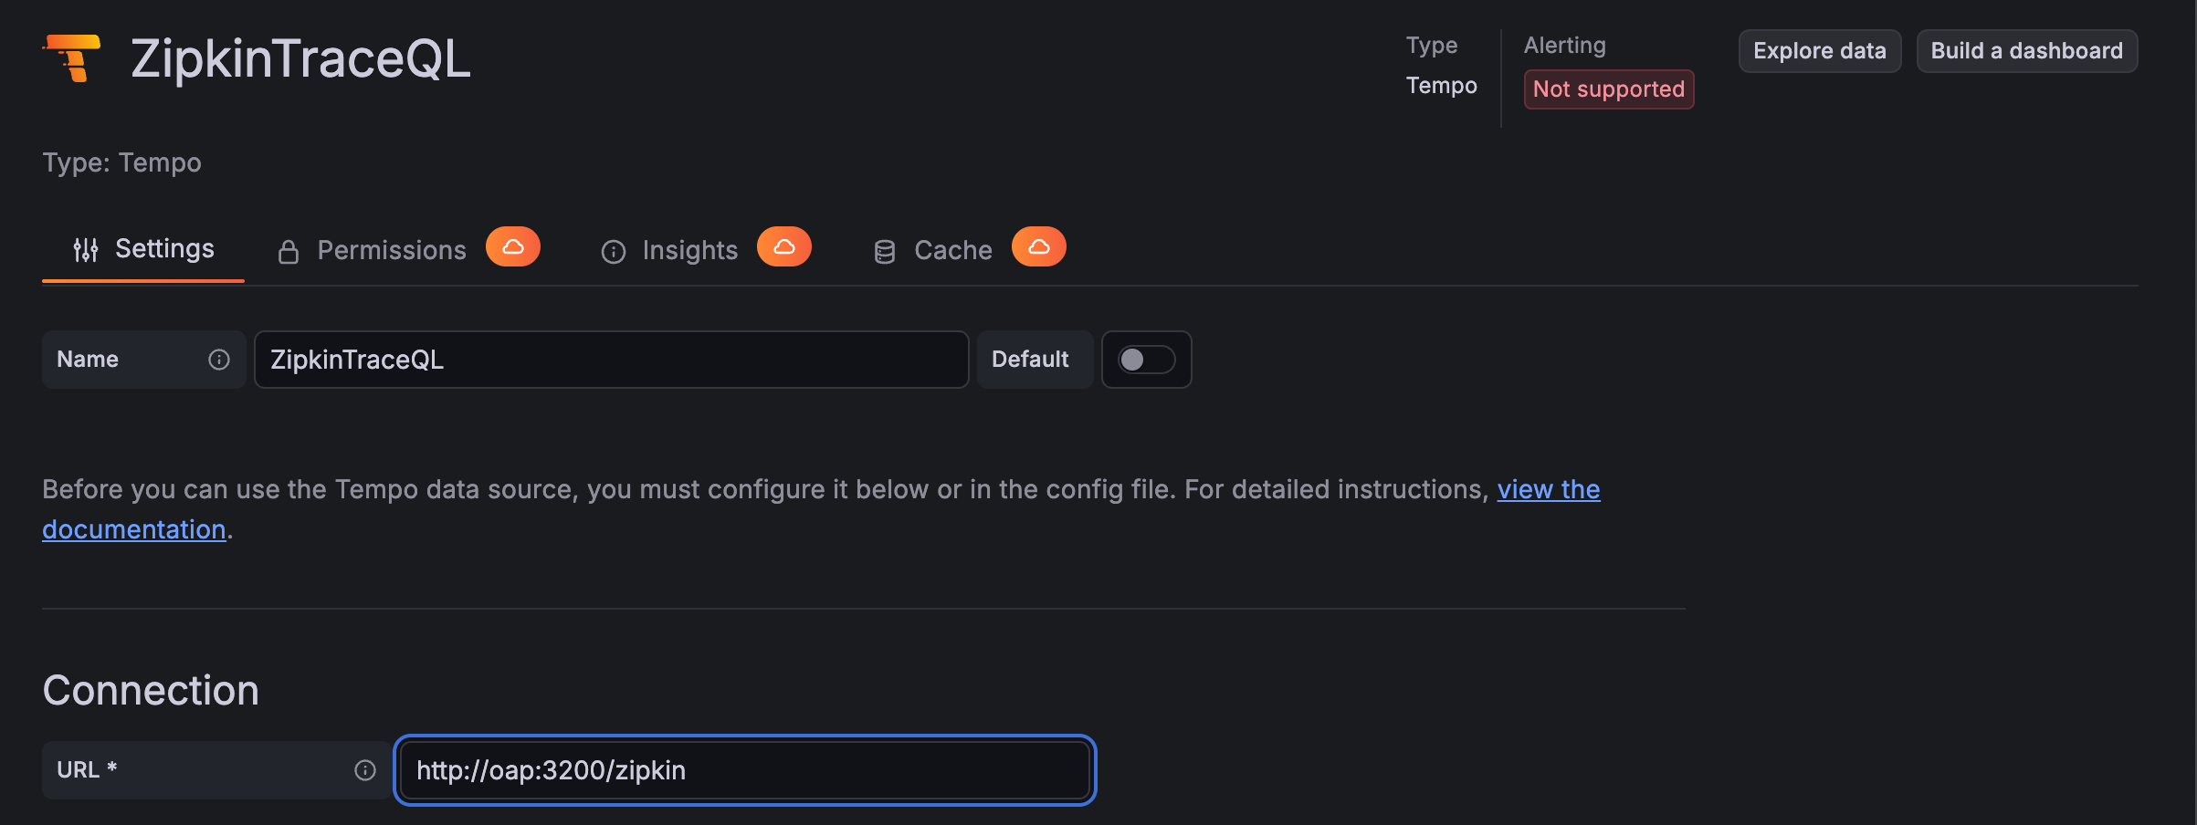Switch to the Permissions tab
2197x825 pixels.
pos(391,249)
